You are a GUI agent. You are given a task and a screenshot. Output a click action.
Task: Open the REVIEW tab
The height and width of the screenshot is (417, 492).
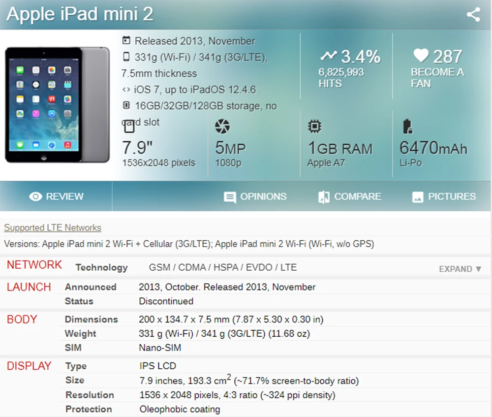pyautogui.click(x=56, y=196)
